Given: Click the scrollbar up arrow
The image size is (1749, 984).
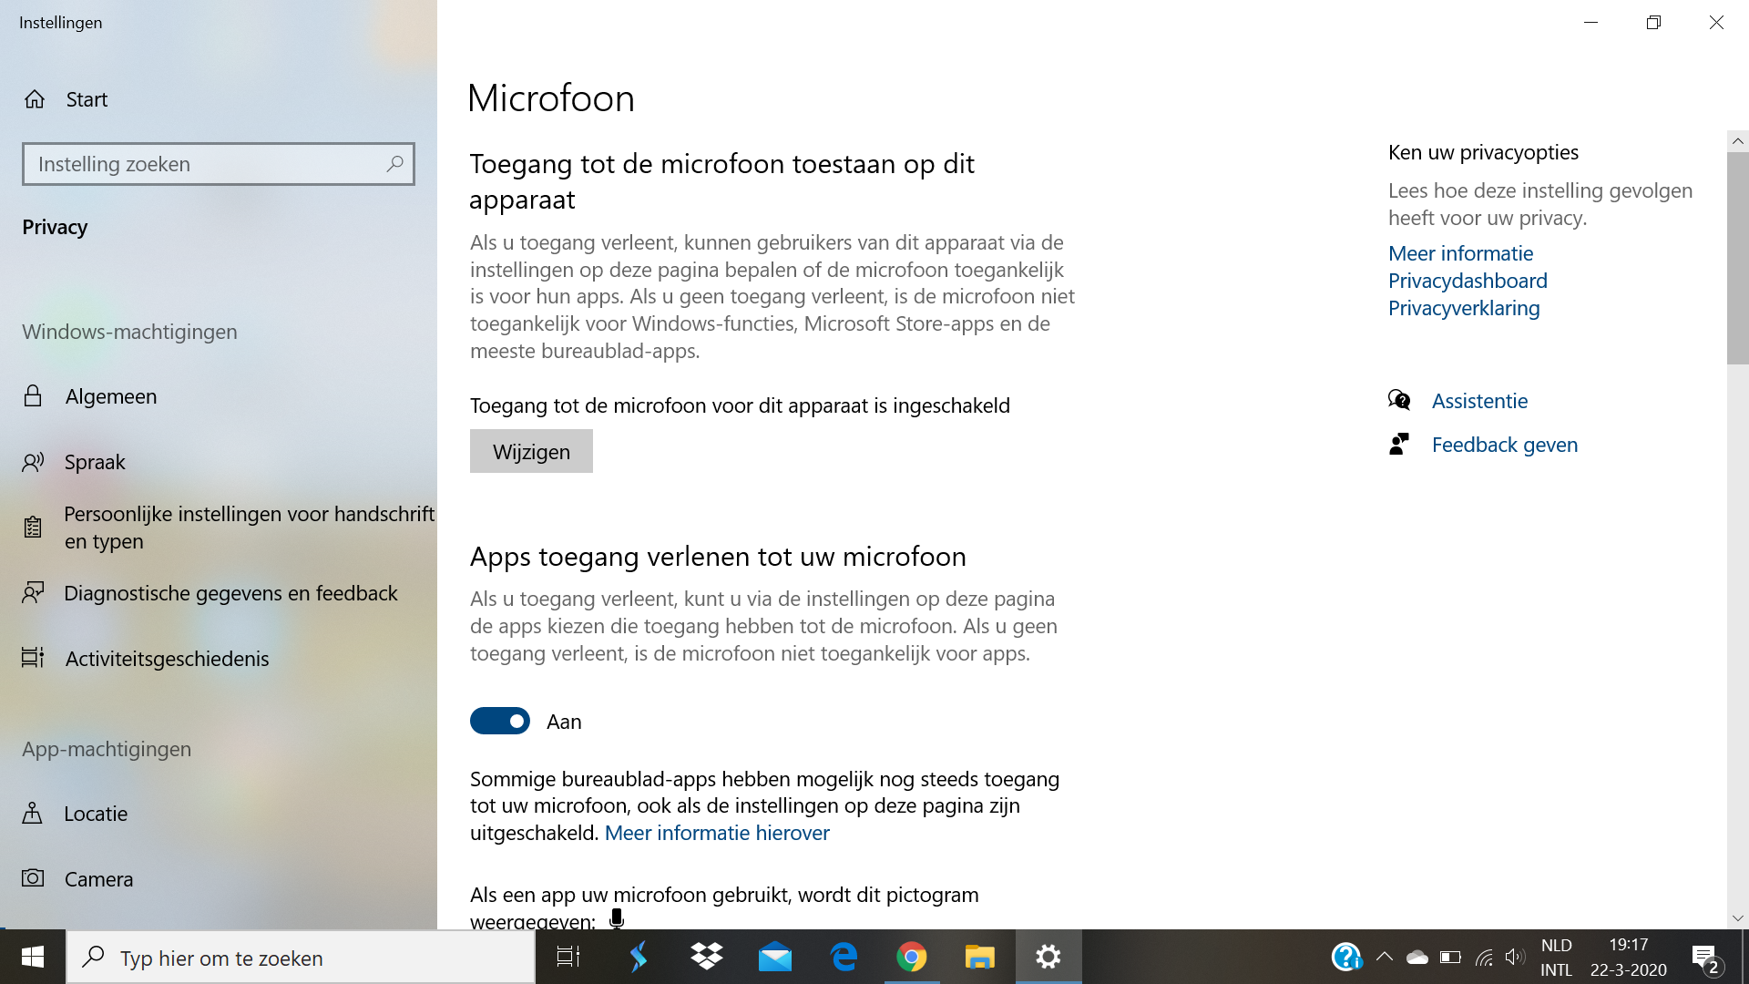Looking at the screenshot, I should (x=1737, y=141).
